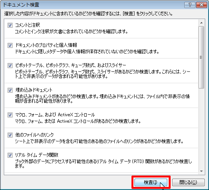Toggle the 埋め込みドキュメント checkbox
Image resolution: width=209 pixels, height=190 pixels.
[10, 90]
